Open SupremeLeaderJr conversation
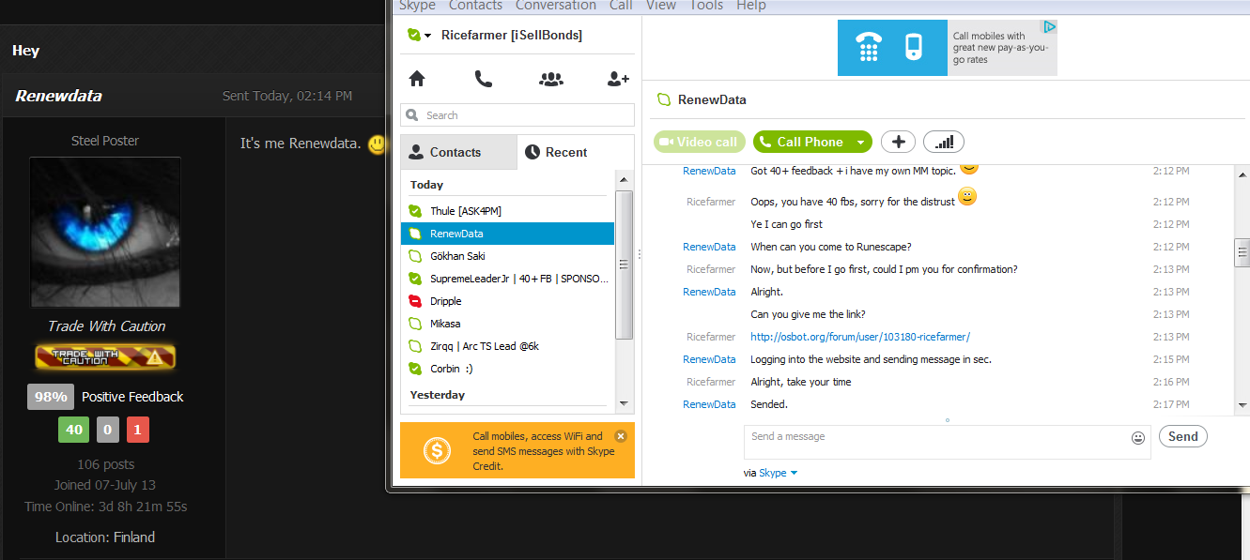1250x560 pixels. pyautogui.click(x=508, y=279)
